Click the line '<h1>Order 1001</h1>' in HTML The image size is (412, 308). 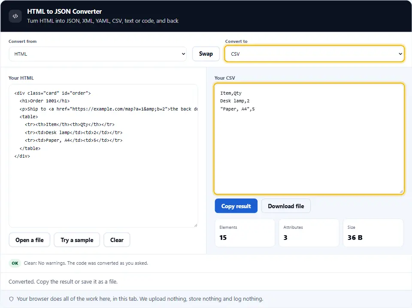point(45,101)
